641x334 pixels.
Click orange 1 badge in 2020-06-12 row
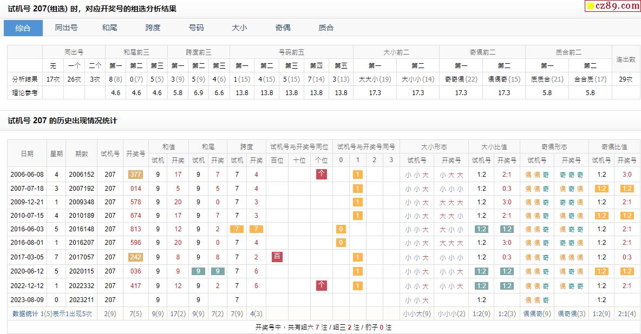pyautogui.click(x=358, y=271)
